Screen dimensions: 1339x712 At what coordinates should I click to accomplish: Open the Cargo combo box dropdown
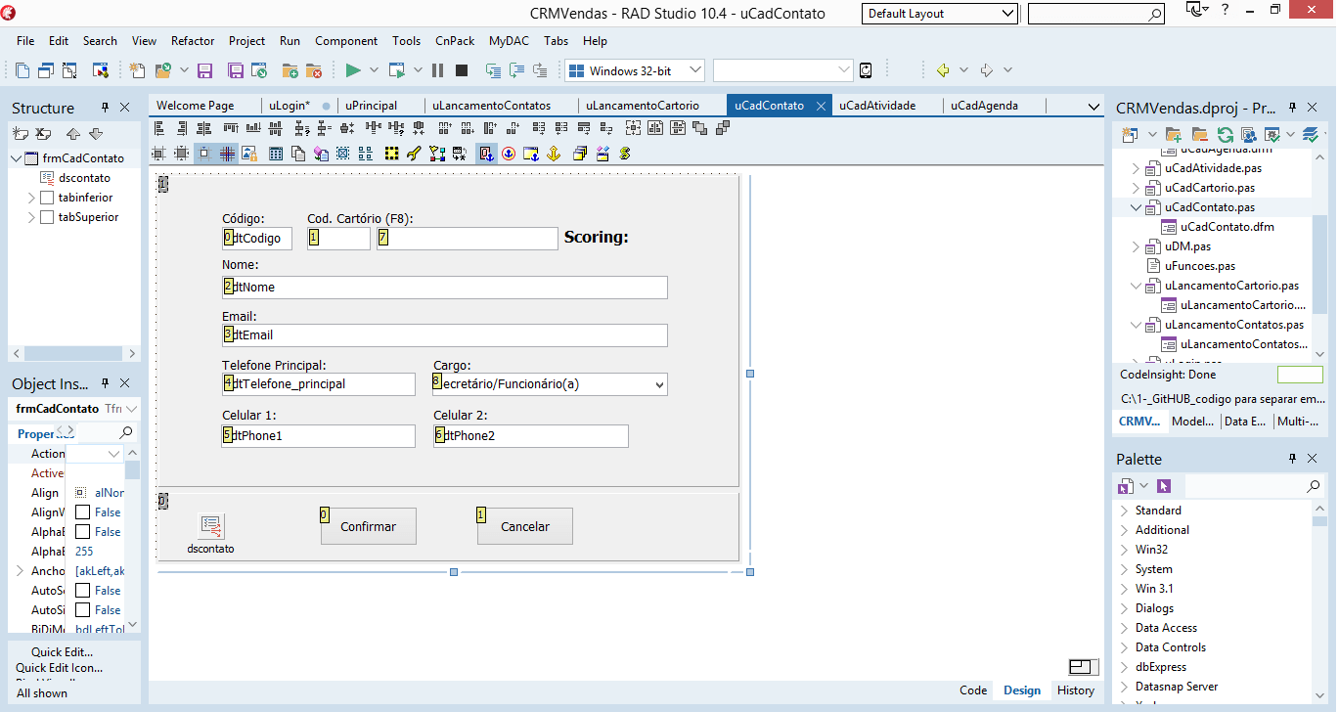(658, 384)
